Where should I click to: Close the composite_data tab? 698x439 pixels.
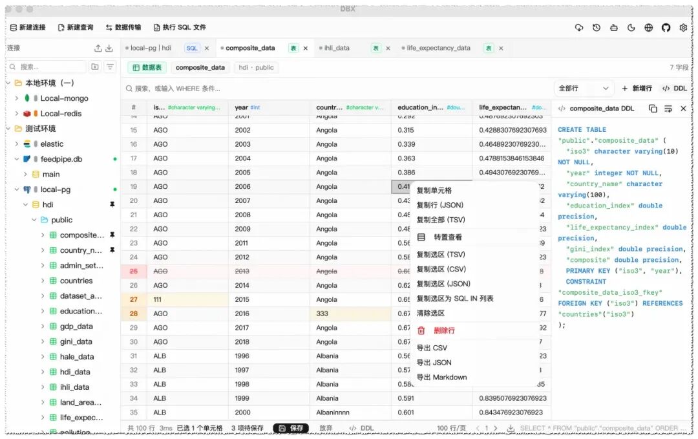coord(305,48)
